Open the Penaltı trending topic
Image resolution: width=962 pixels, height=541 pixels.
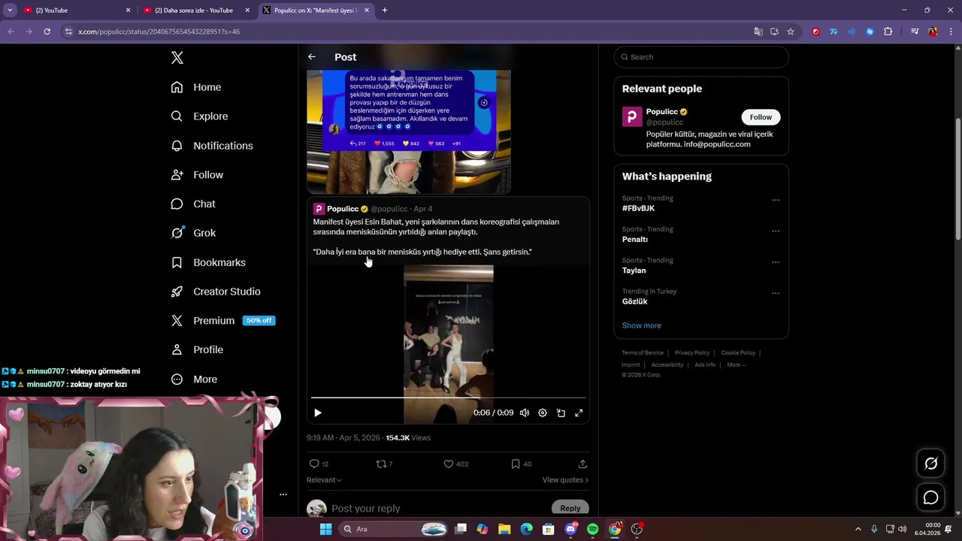point(635,239)
